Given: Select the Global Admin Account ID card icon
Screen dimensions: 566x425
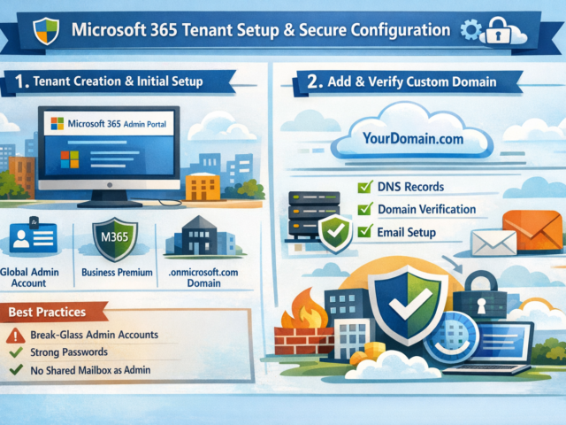Looking at the screenshot, I should tap(32, 239).
